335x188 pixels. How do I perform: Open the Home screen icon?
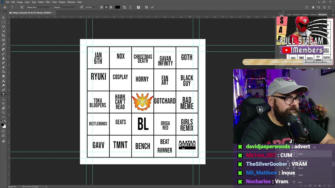[x=5, y=7]
